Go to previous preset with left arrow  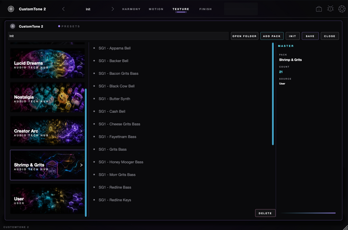(x=63, y=9)
